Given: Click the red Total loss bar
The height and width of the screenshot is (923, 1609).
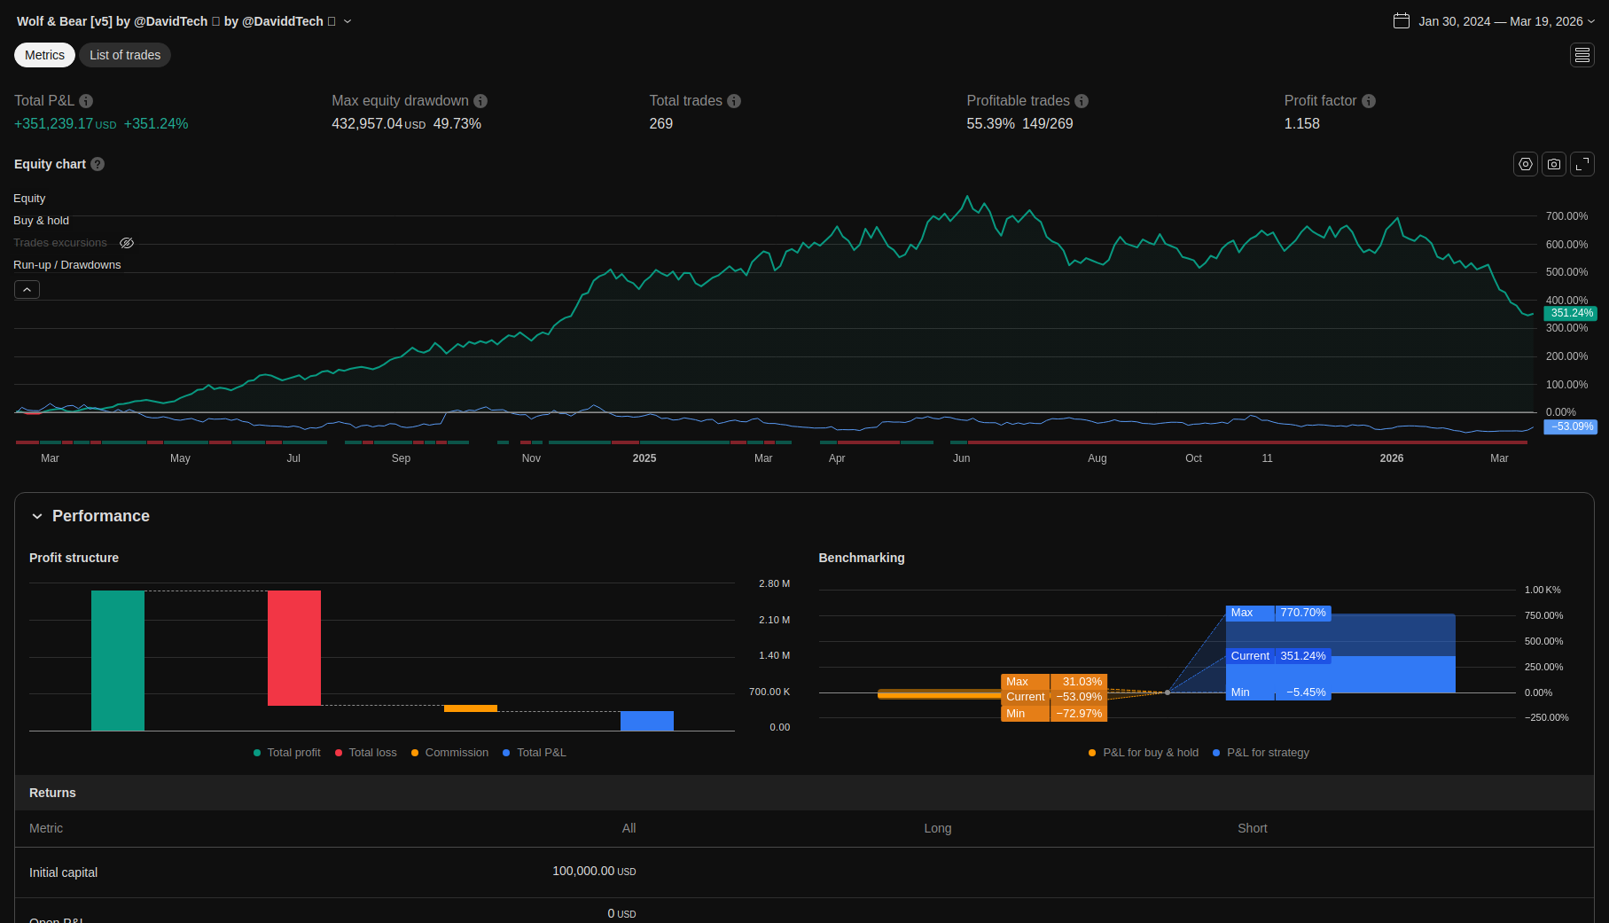Looking at the screenshot, I should click(293, 647).
